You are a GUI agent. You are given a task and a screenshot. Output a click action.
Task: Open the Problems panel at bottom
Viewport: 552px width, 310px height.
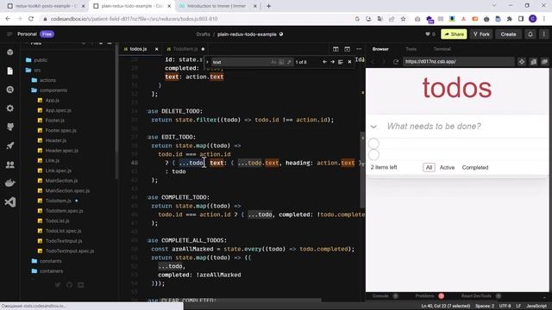[x=424, y=296]
